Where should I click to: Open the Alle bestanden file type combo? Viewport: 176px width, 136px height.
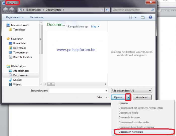tap(131, 91)
